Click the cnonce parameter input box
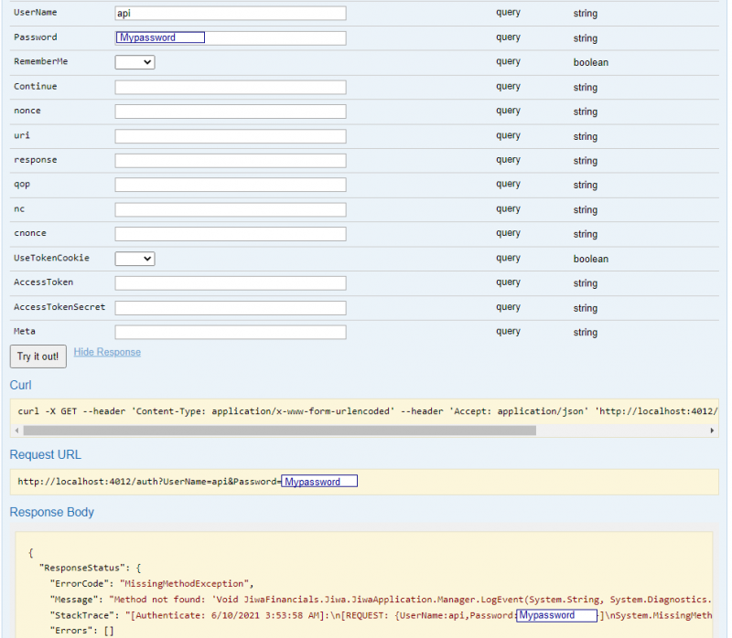The height and width of the screenshot is (638, 732). (x=229, y=234)
